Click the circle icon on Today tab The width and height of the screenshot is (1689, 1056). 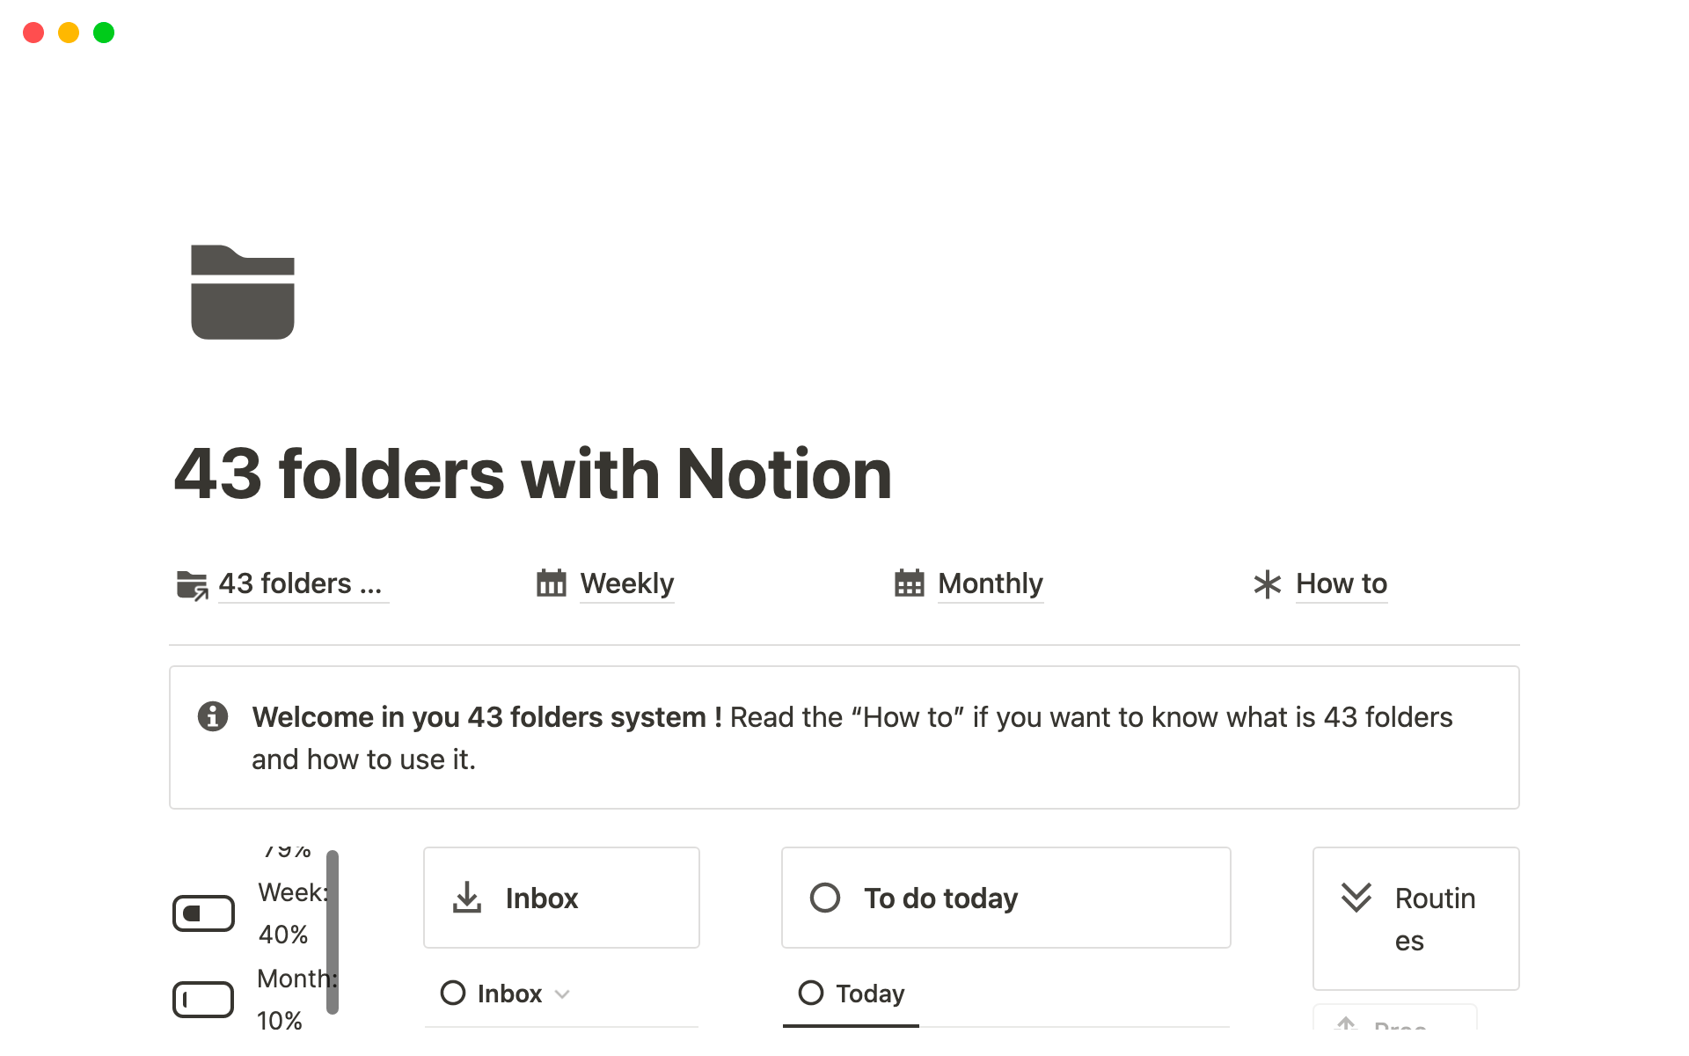(811, 993)
